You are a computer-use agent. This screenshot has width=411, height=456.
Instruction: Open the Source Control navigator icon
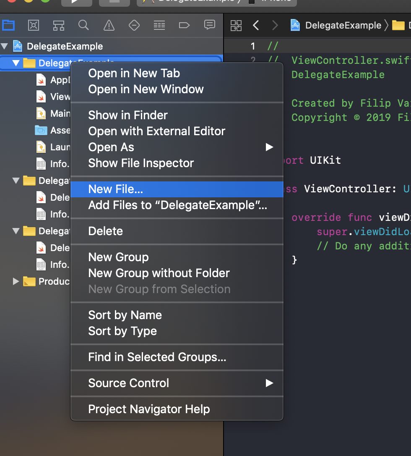34,25
